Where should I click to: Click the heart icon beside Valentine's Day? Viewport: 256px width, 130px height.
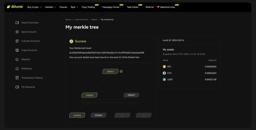tap(158, 7)
